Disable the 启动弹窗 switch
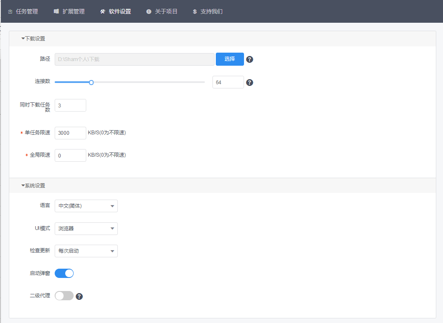This screenshot has width=443, height=323. click(64, 273)
